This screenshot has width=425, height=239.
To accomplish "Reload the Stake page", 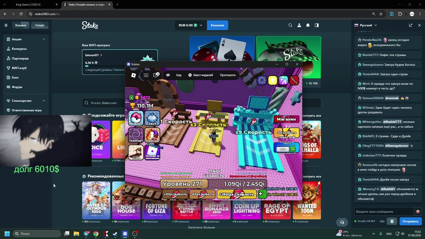I will pos(21,14).
